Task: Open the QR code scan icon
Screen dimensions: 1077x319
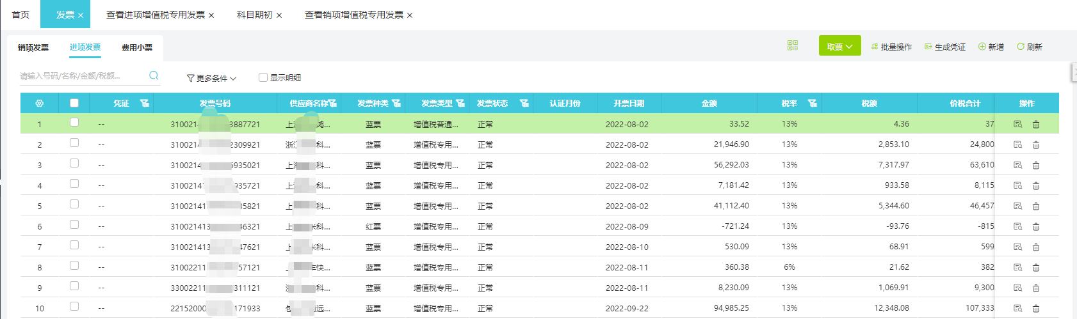Action: [793, 45]
